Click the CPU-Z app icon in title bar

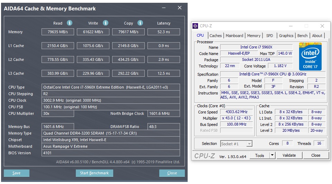(x=195, y=26)
